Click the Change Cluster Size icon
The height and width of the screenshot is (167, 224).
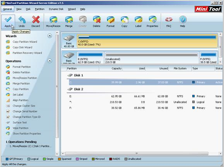pos(8,106)
